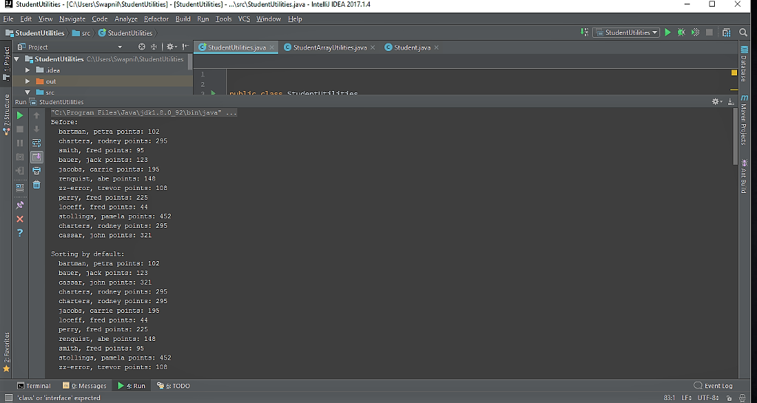Open Ant Build side panel
Image resolution: width=757 pixels, height=403 pixels.
pos(744,176)
